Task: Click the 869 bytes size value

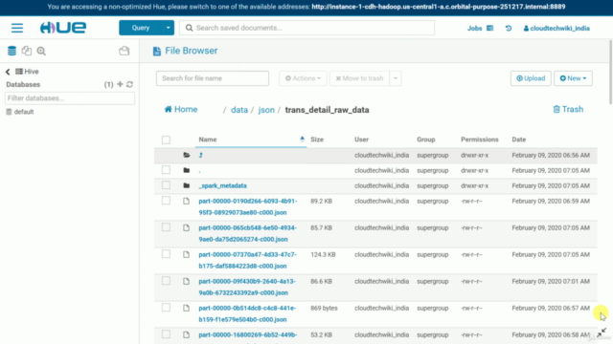Action: (x=324, y=308)
